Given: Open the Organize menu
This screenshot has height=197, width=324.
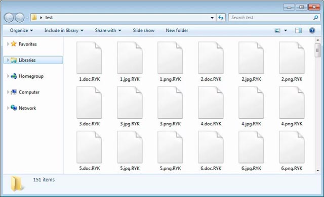Looking at the screenshot, I should click(21, 30).
